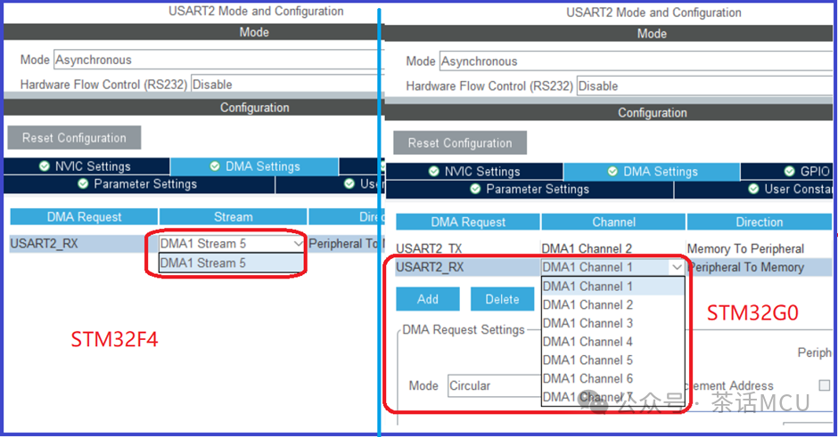Click green check icon on GPIO tab
838x437 pixels.
point(789,171)
